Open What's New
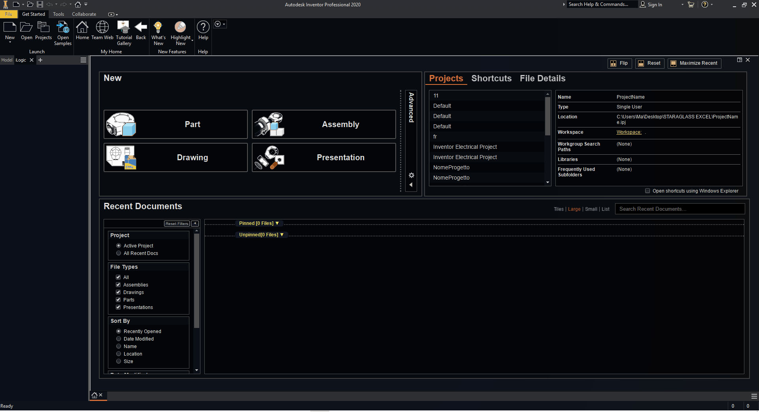759x412 pixels. point(159,32)
